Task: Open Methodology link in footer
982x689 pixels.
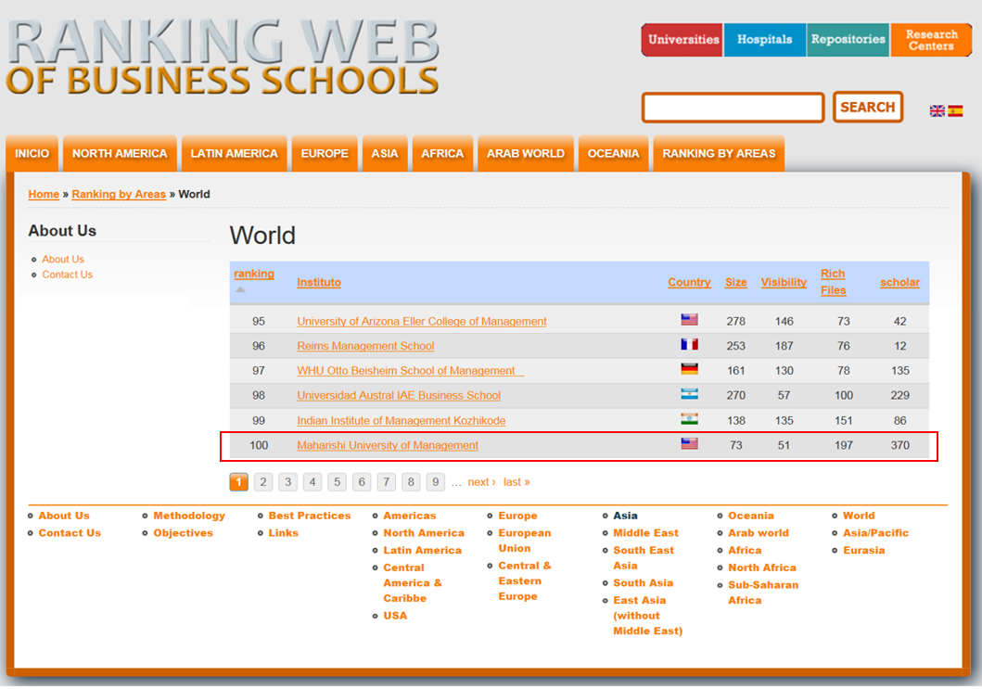Action: [x=189, y=516]
